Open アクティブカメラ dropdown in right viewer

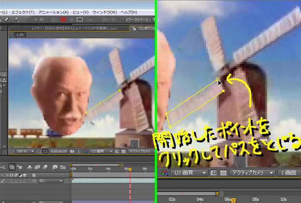click(252, 173)
